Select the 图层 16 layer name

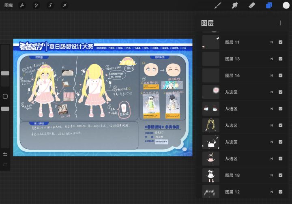point(232,75)
